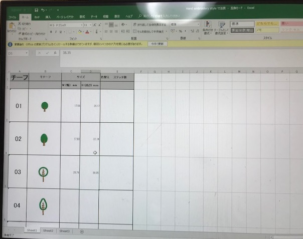Open the Font Color dropdown arrow
Viewport: 303px width, 239px height.
click(x=91, y=32)
